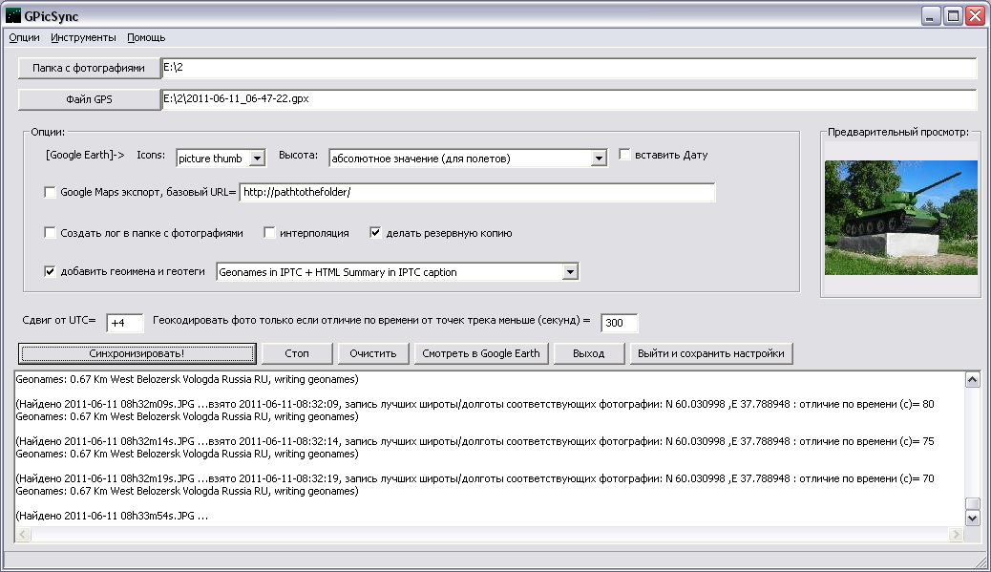The height and width of the screenshot is (572, 991).
Task: Click the tank photo preview thumbnail
Action: point(900,217)
